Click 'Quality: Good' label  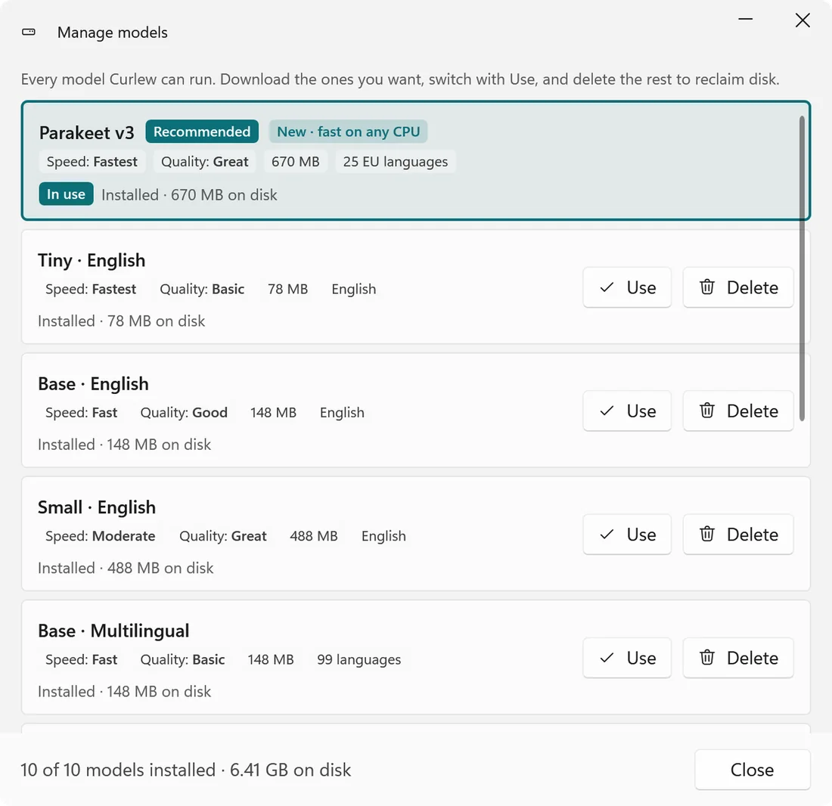point(184,413)
